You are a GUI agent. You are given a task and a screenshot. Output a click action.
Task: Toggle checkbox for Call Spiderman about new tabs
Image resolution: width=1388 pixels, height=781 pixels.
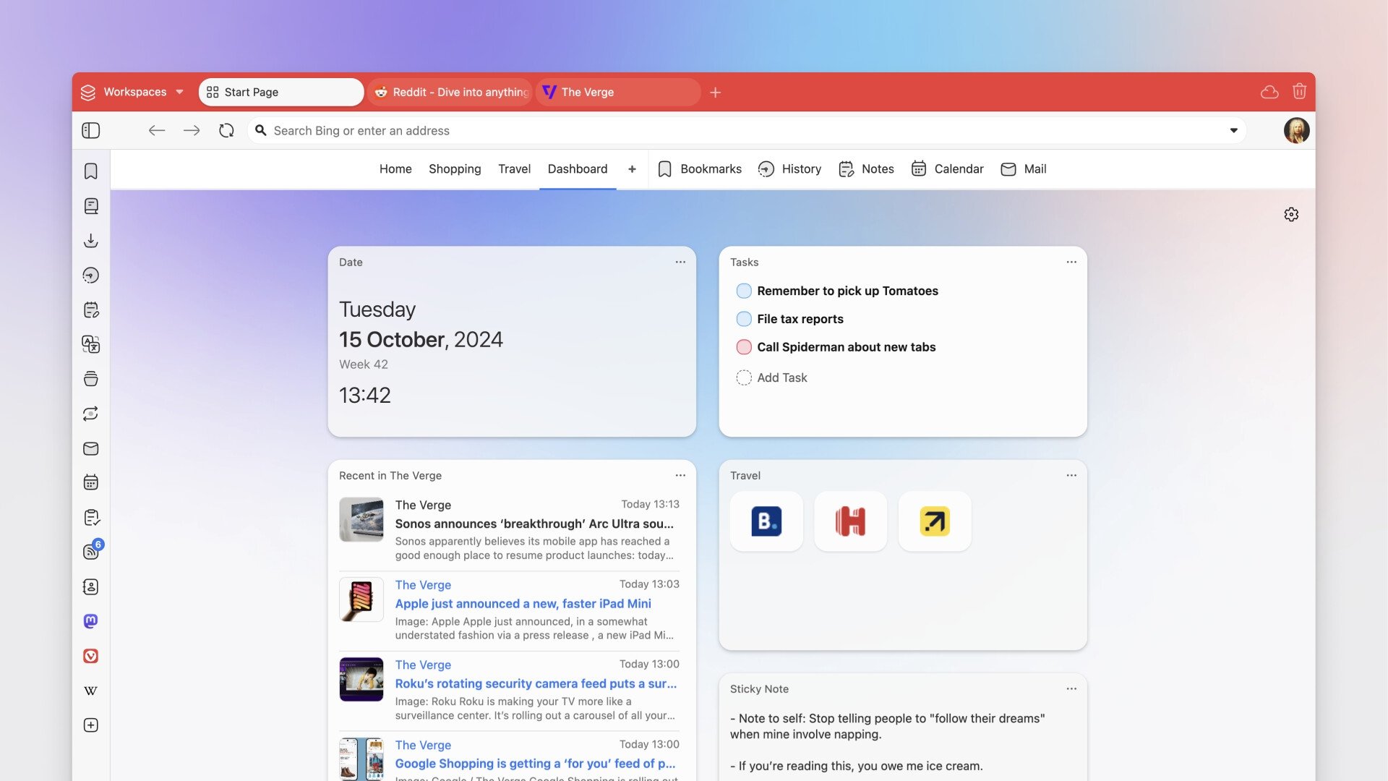(742, 347)
